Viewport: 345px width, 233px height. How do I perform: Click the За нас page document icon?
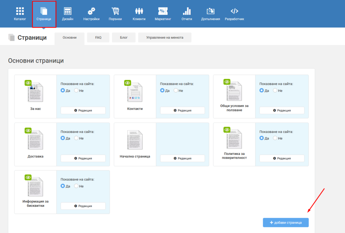35,92
